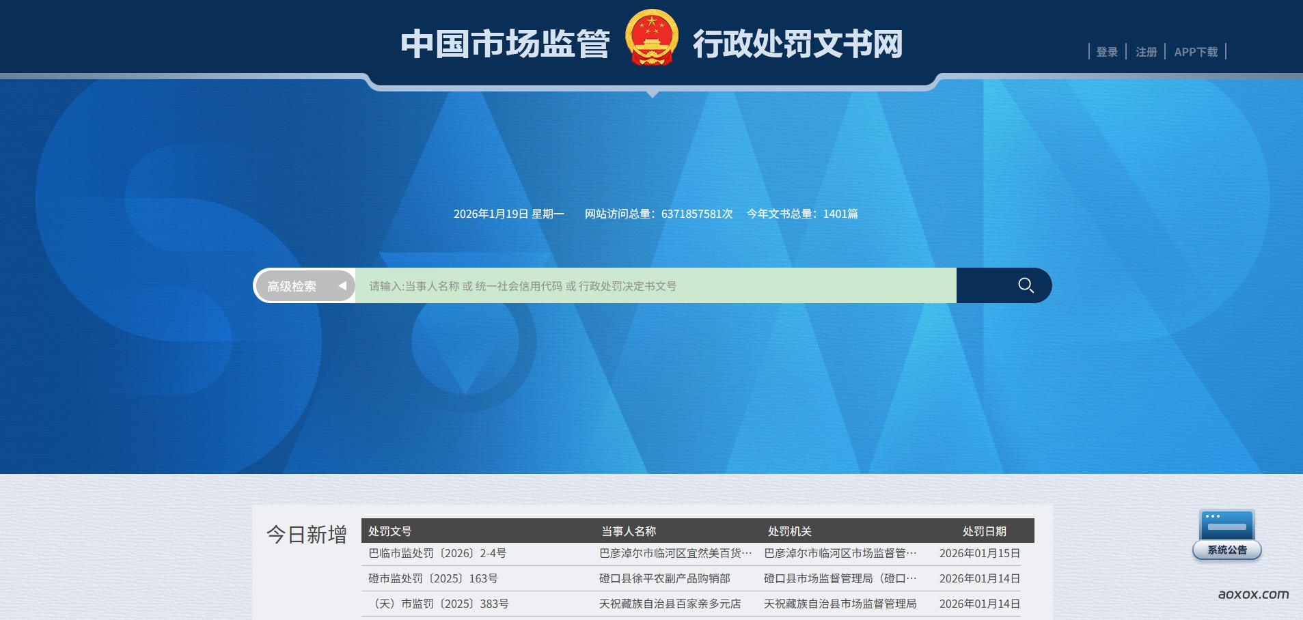Click the date 2026年01月15日
Screen dimensions: 1303x620
point(980,553)
